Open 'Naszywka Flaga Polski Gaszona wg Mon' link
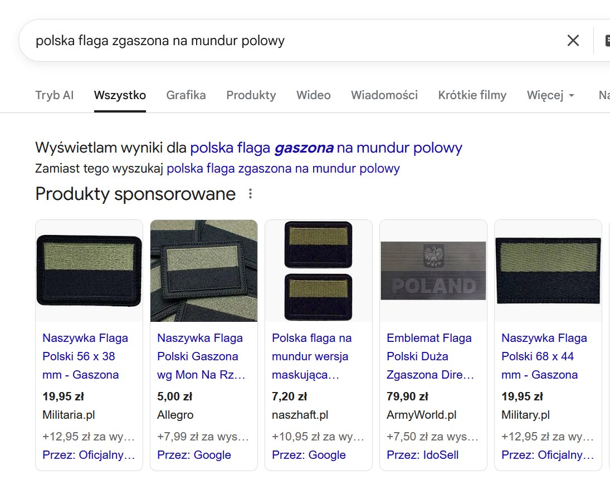Image resolution: width=610 pixels, height=480 pixels. pyautogui.click(x=201, y=356)
